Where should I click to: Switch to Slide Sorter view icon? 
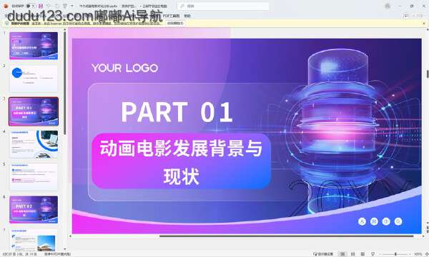[353, 254]
